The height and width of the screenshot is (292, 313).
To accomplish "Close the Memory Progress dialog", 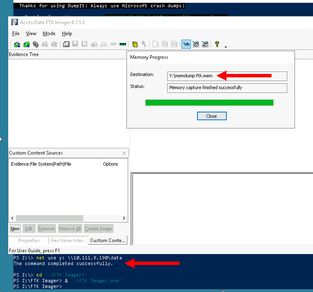I will 212,116.
